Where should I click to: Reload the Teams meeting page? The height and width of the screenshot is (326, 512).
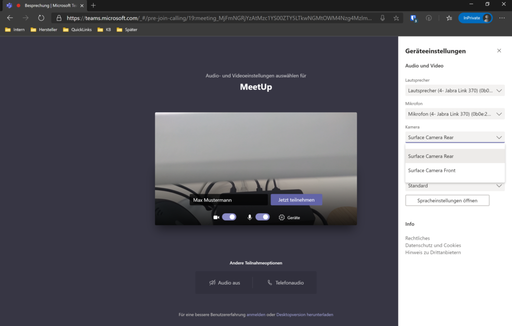[x=41, y=18]
